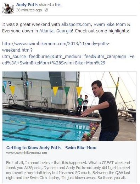Click the swimmers at pool edge in photo
140x184 pixels.
click(91, 131)
